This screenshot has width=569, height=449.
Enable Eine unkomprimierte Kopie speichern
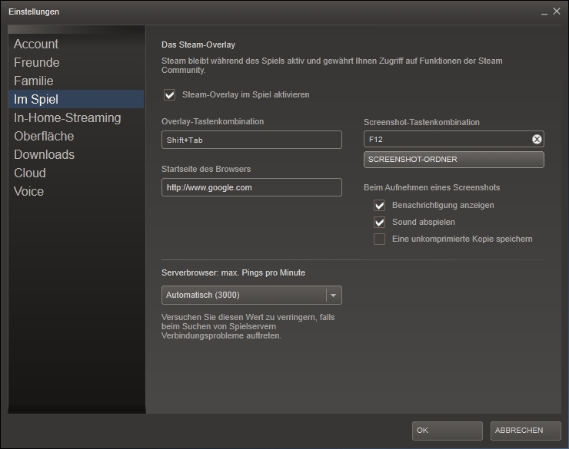(x=379, y=239)
